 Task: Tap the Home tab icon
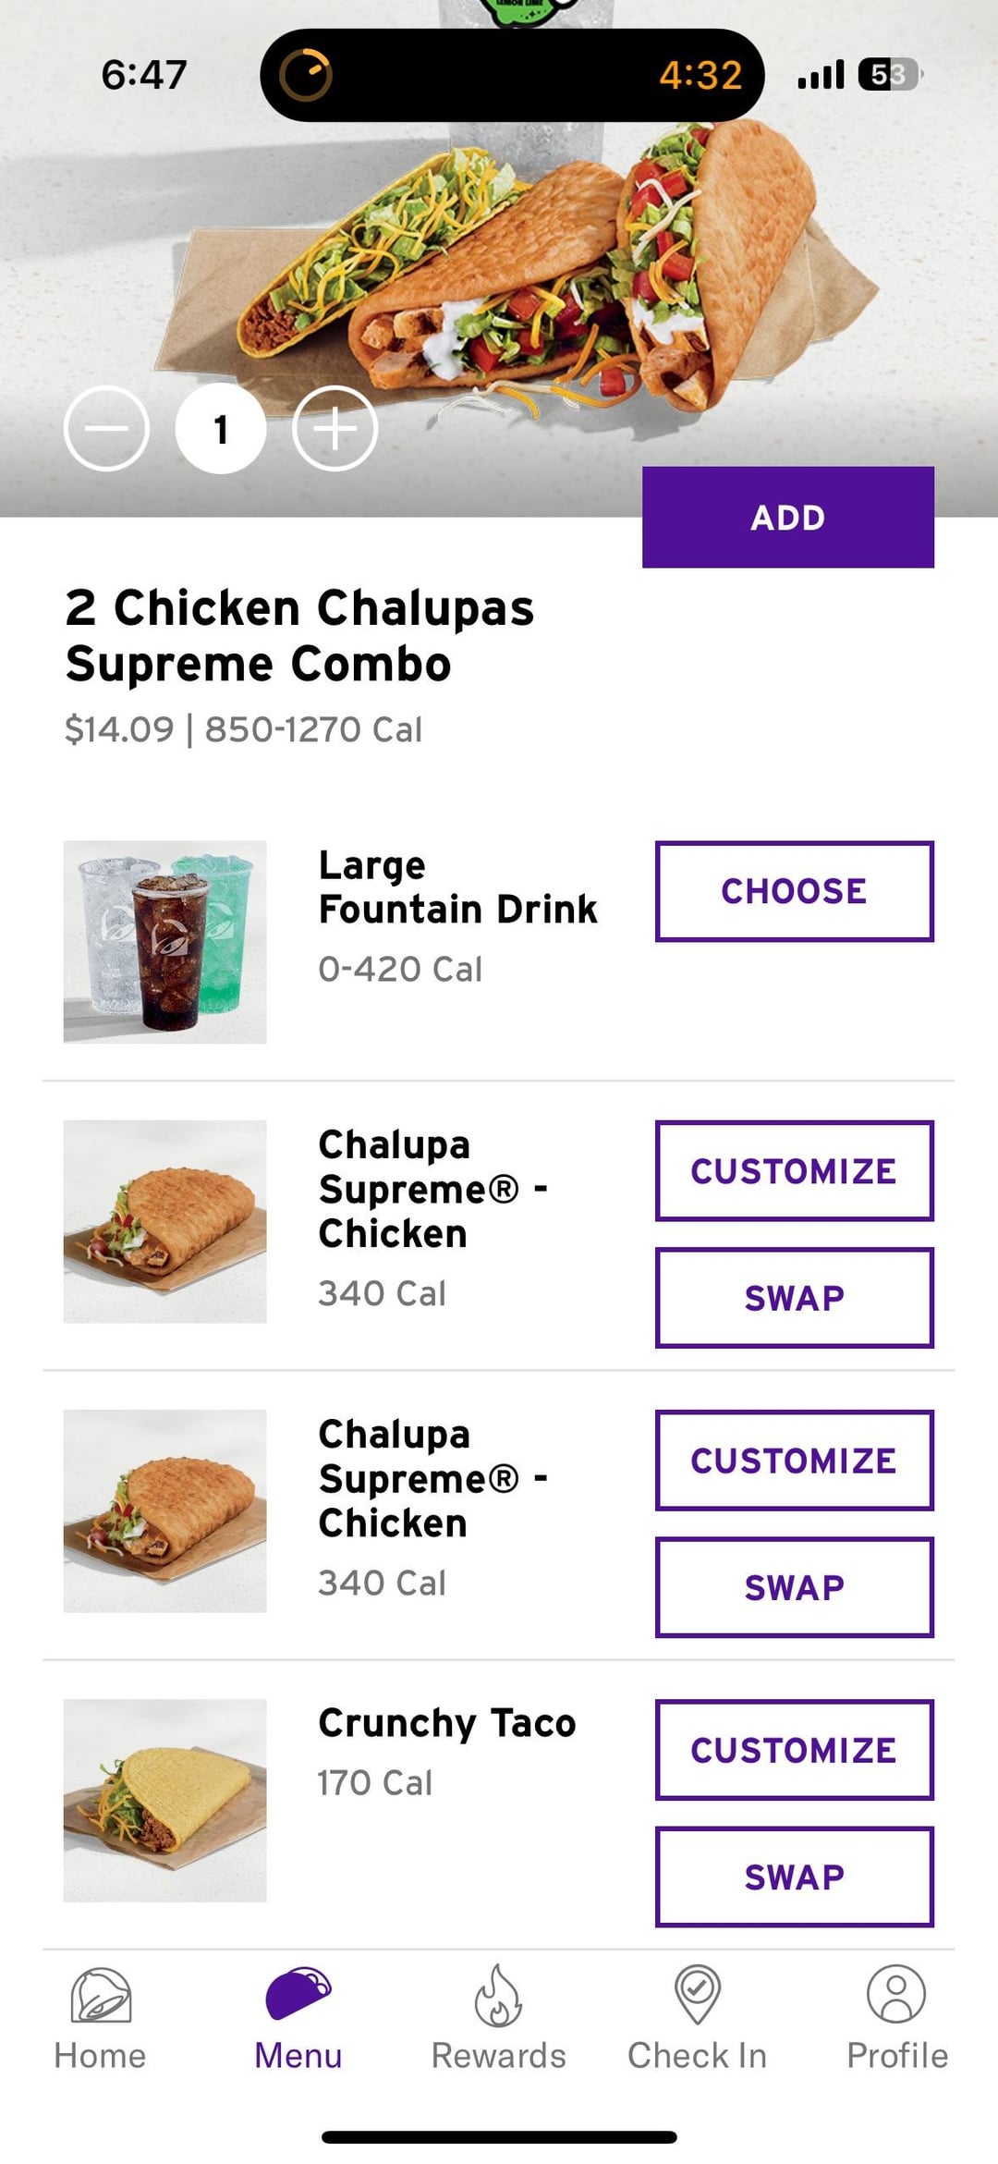point(101,1997)
